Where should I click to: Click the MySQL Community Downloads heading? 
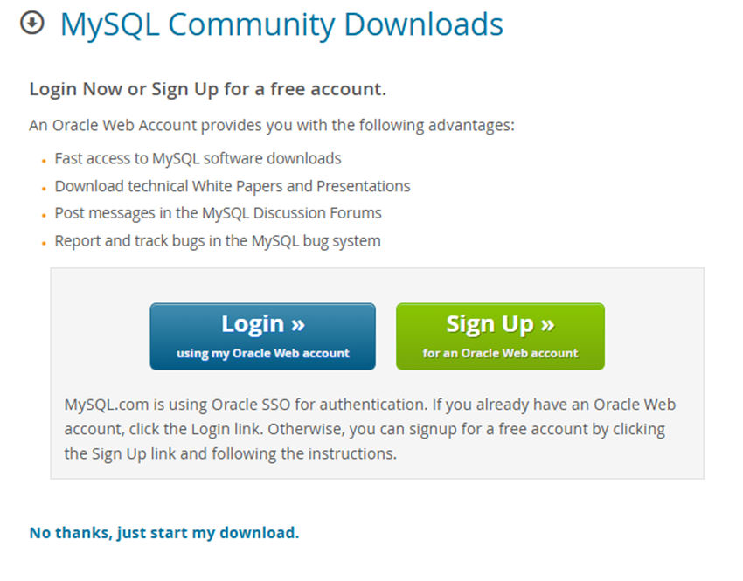(281, 24)
